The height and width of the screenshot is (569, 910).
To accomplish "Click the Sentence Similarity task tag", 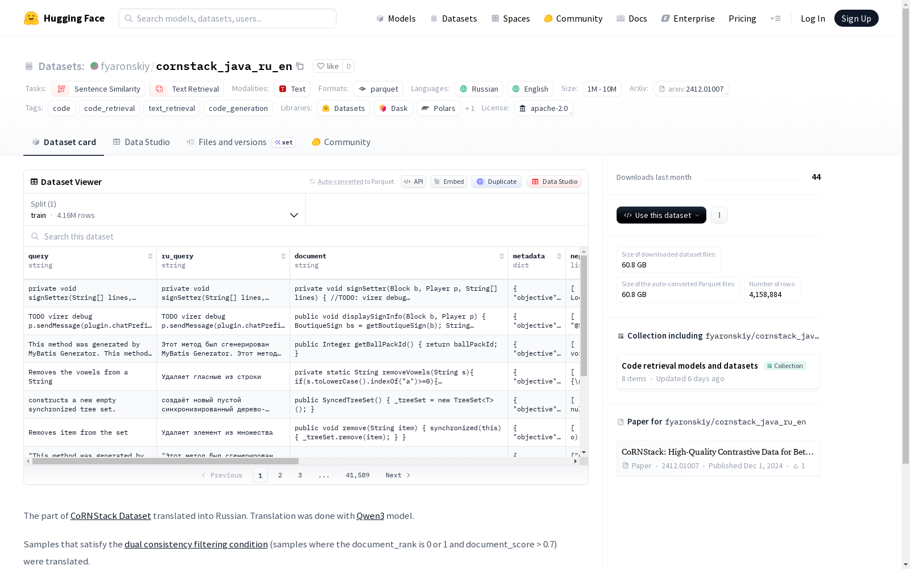I will 98,89.
